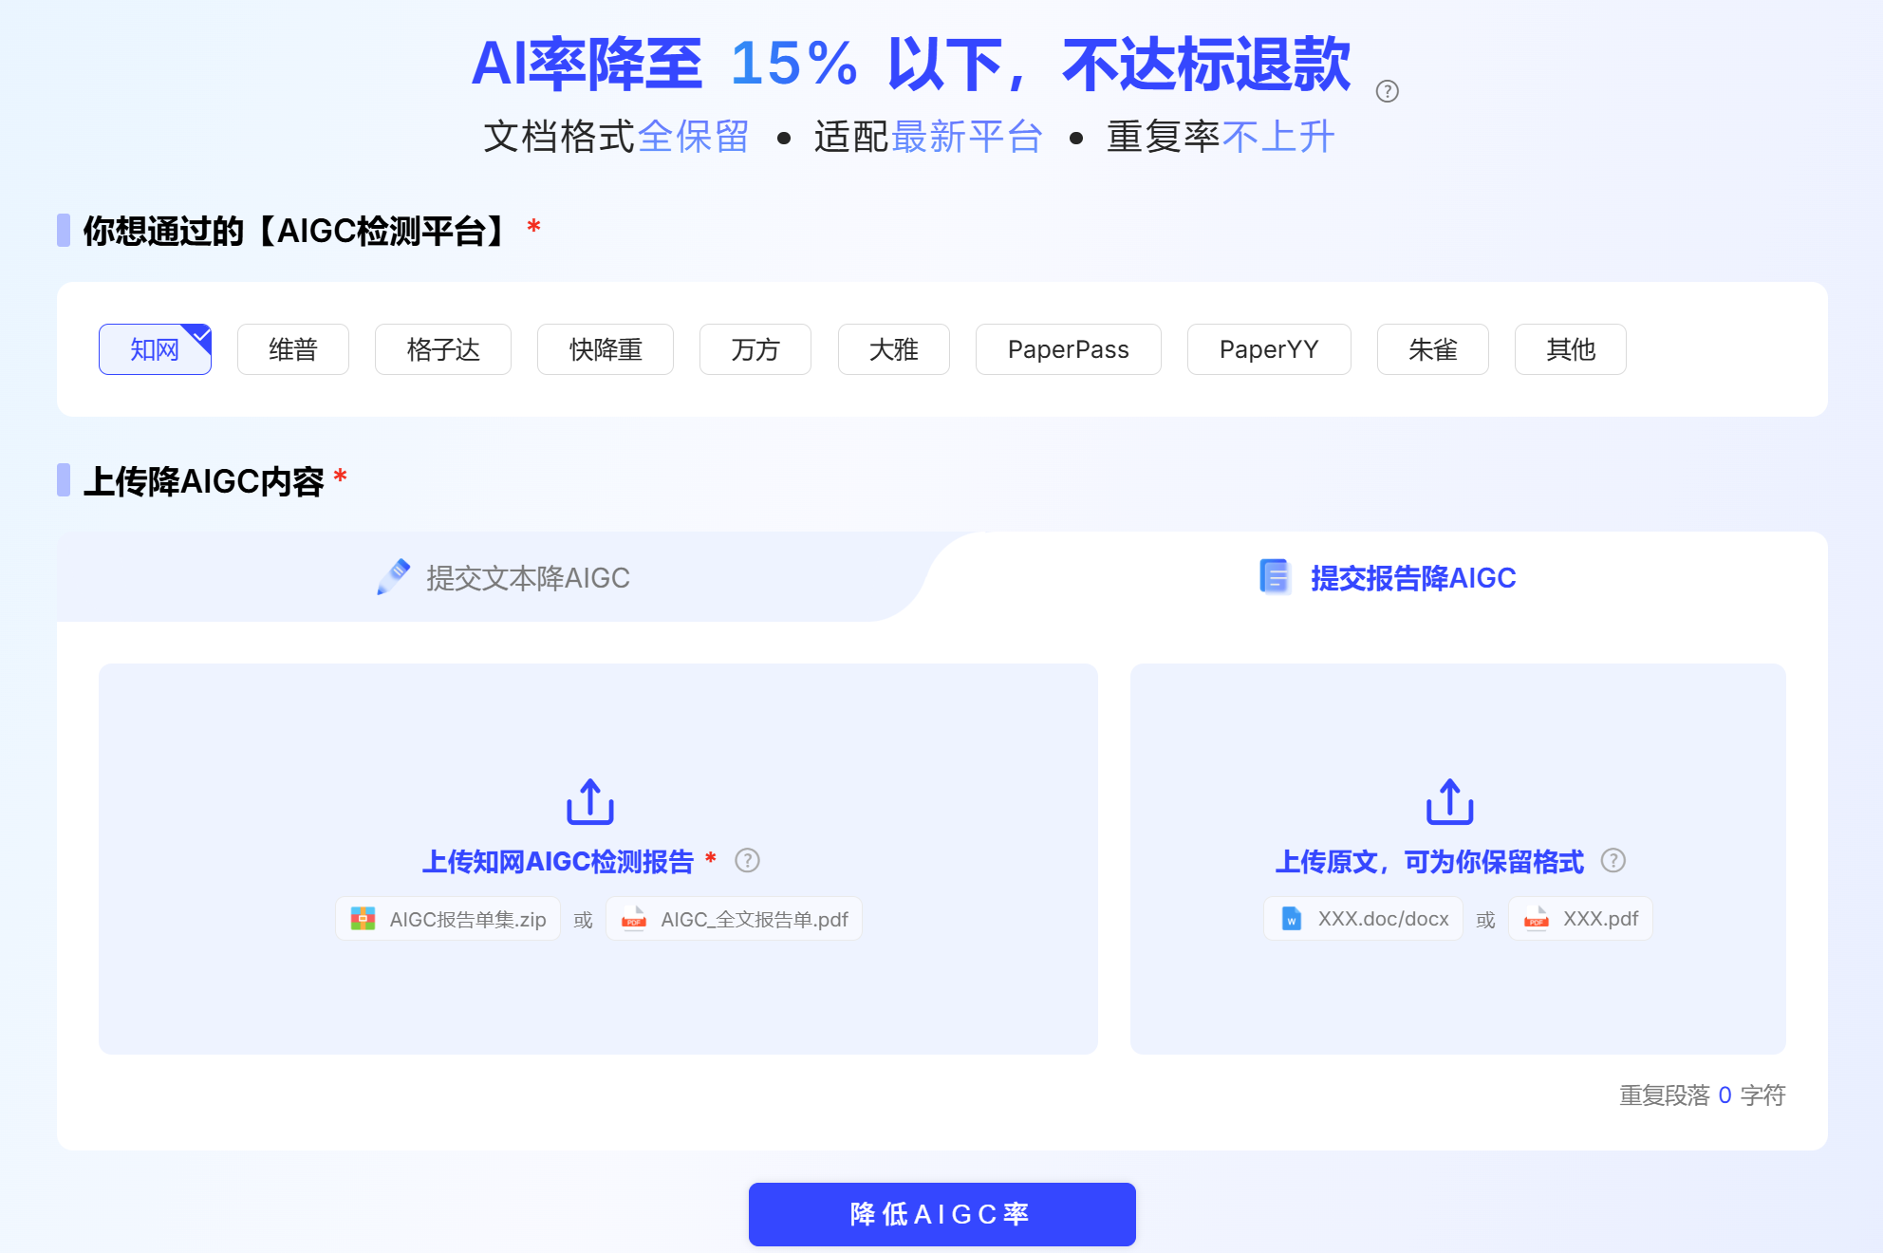
Task: Pick the 万方 platform option
Action: coord(755,349)
